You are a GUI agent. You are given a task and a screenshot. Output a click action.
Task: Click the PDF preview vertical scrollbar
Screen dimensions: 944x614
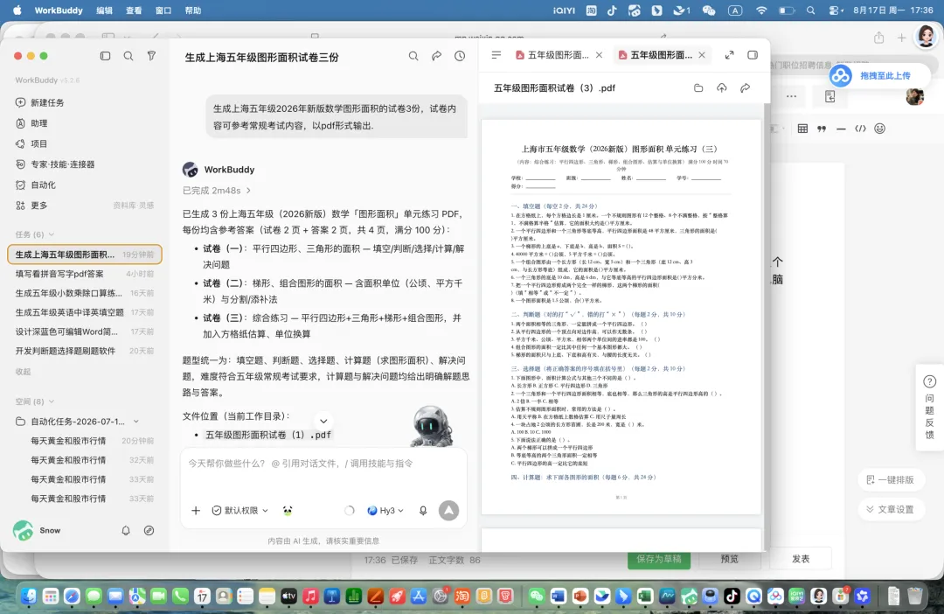tap(767, 325)
